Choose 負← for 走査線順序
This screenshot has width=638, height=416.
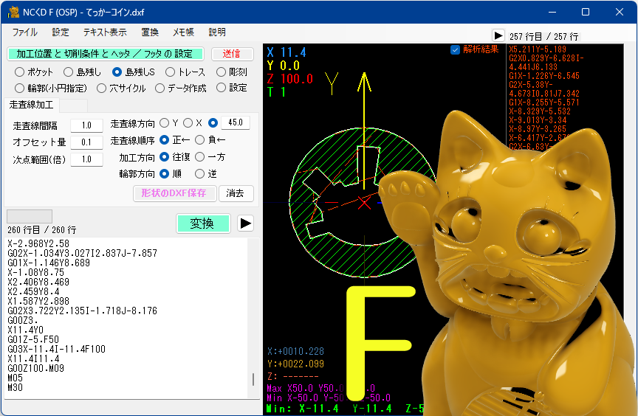200,139
